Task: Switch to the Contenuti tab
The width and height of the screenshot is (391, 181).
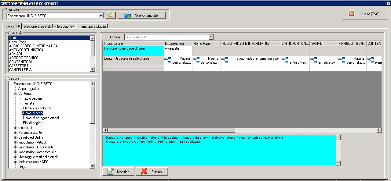Action: (13, 26)
